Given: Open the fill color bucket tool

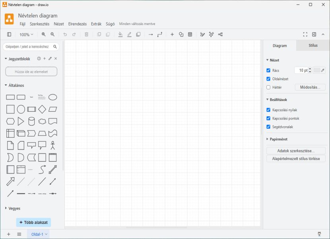Looking at the screenshot, I should 120,34.
